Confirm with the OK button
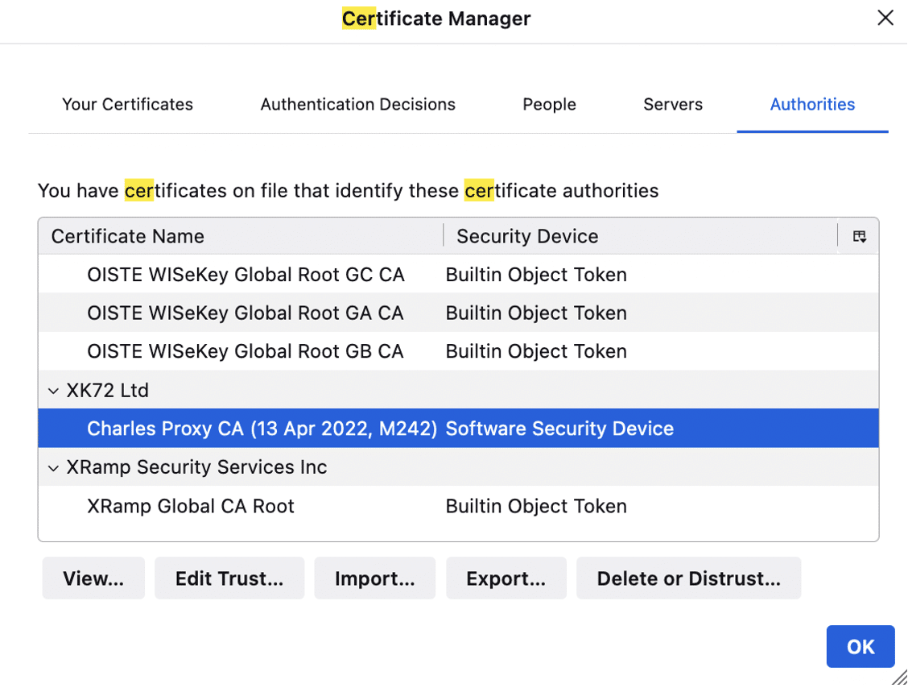Viewport: 908px width, 688px height. point(860,646)
